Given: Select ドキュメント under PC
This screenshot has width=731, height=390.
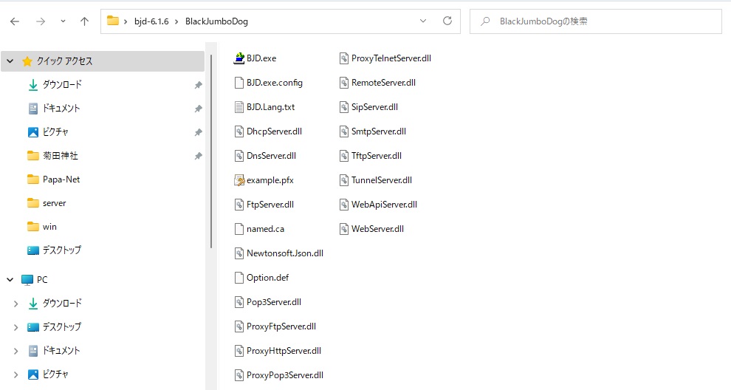Looking at the screenshot, I should click(x=61, y=351).
